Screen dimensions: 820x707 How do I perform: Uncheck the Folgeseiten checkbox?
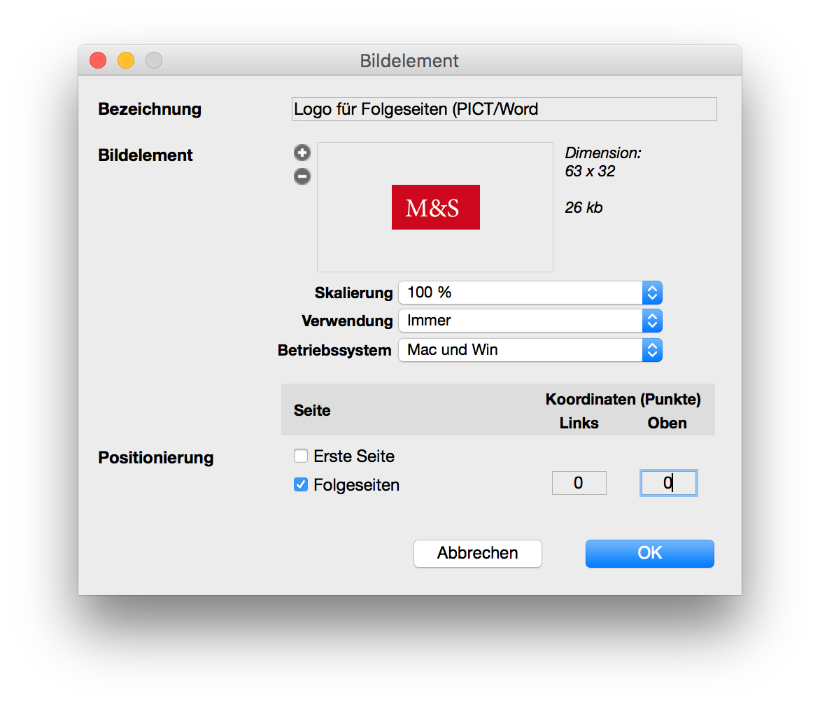(301, 484)
